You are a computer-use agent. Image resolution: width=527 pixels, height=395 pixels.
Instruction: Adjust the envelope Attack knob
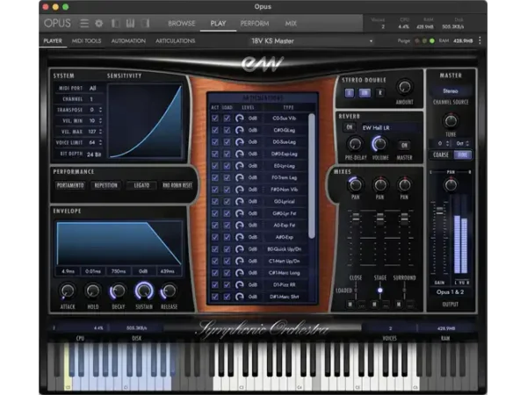pyautogui.click(x=68, y=291)
